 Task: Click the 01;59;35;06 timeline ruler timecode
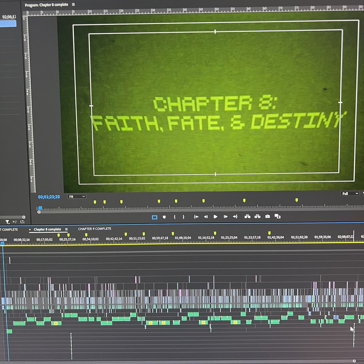click(x=323, y=237)
